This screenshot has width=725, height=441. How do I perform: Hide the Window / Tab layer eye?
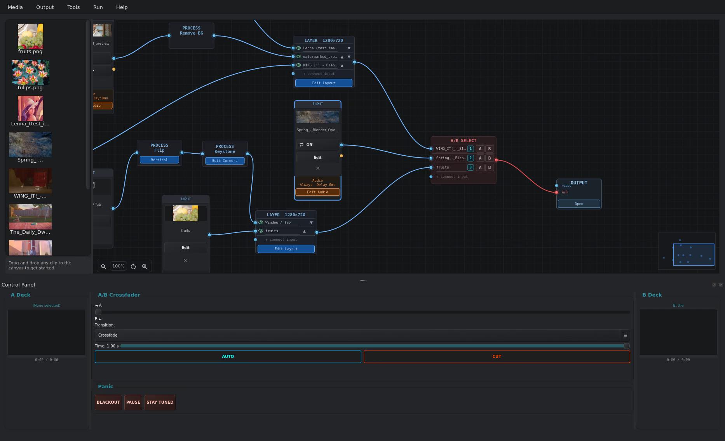(x=261, y=222)
